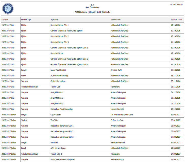Click the 'Gazi Üniversitesi' header text

pyautogui.click(x=92, y=7)
